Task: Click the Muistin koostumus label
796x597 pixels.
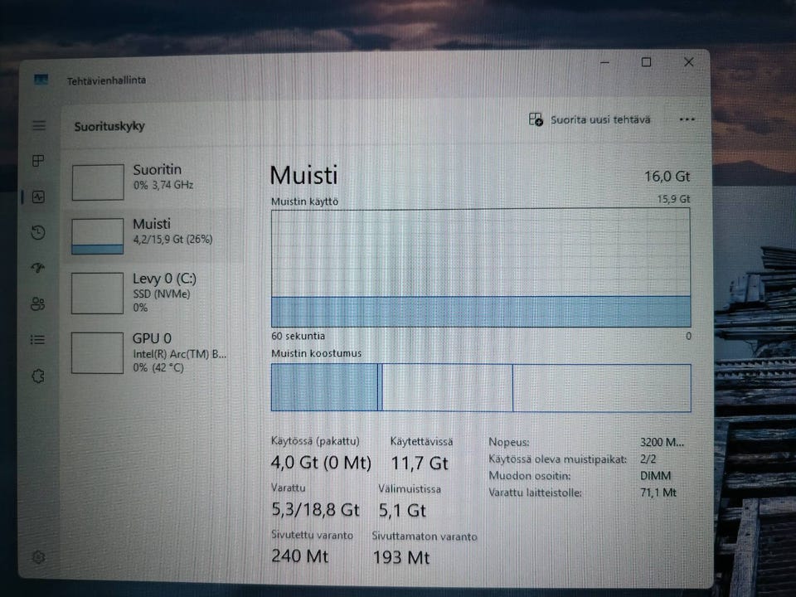Action: tap(316, 353)
